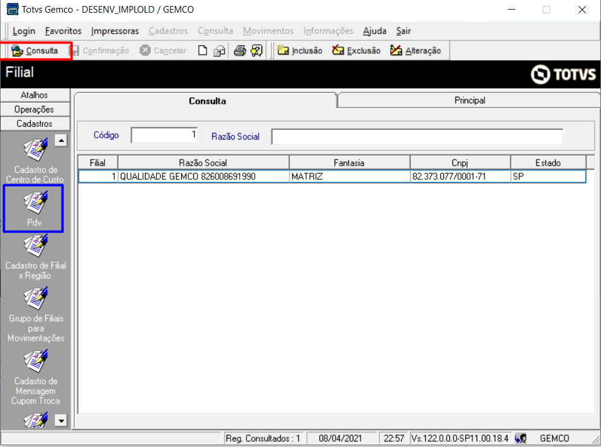Click the Alteração toolbar button
The width and height of the screenshot is (601, 447).
tap(416, 51)
